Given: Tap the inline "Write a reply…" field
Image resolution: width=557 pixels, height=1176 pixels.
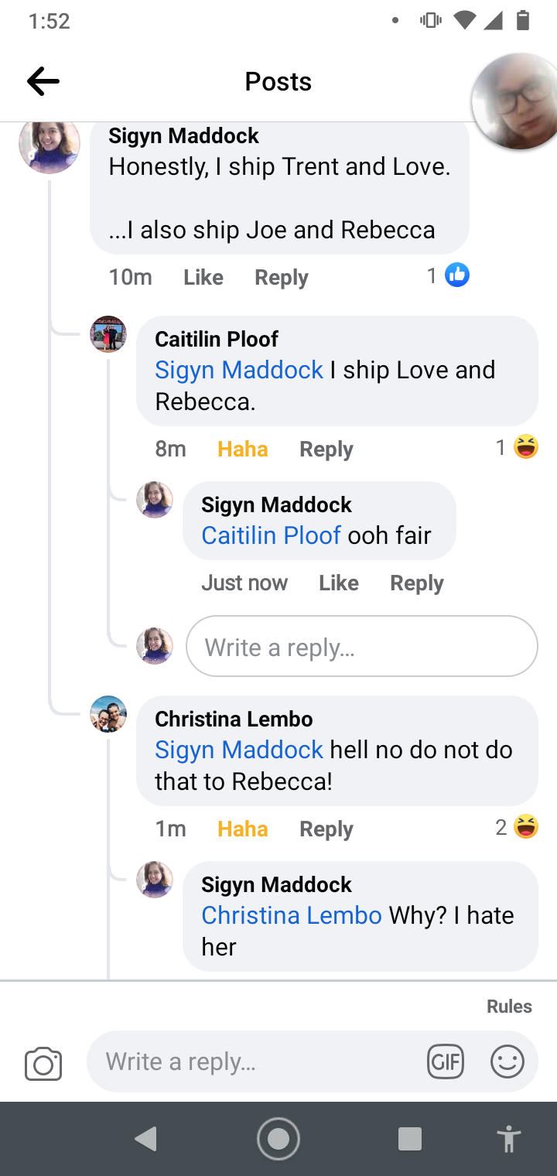Looking at the screenshot, I should tap(362, 646).
